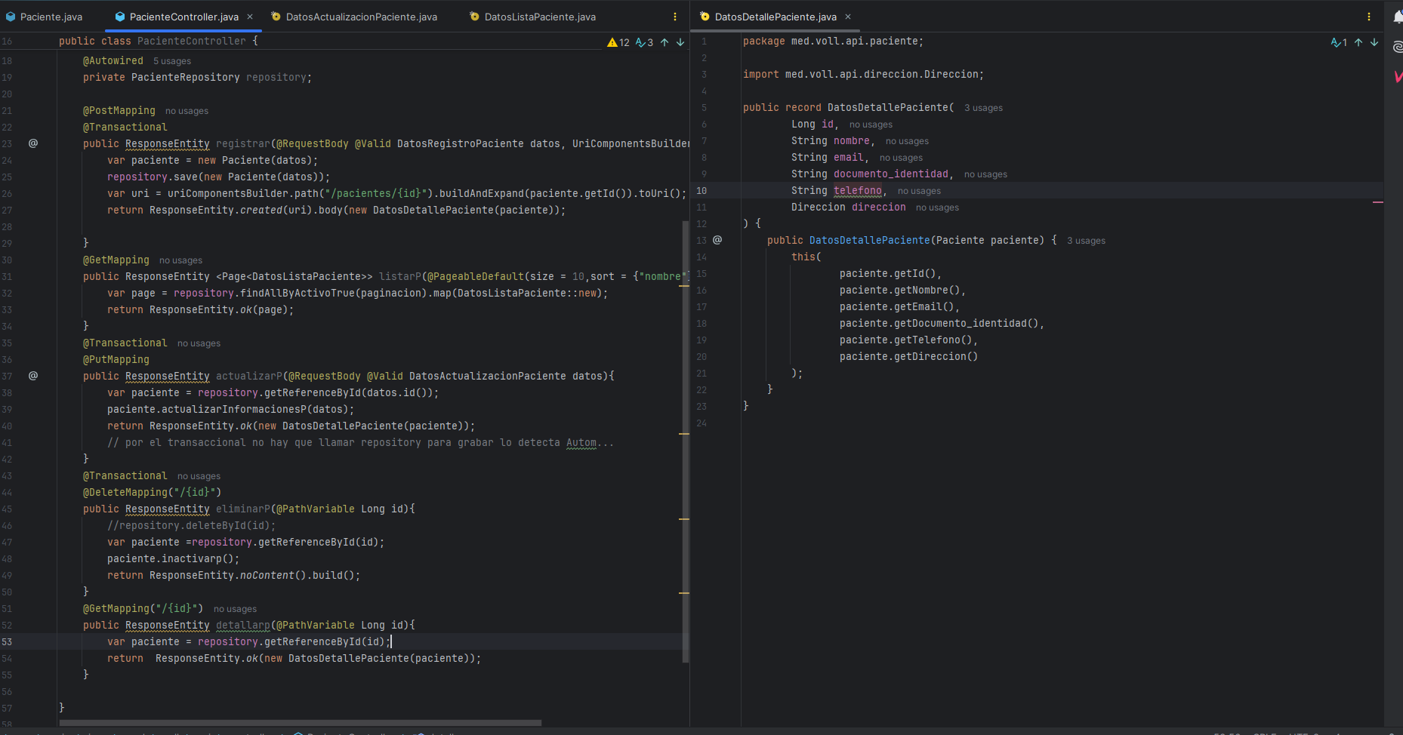Viewport: 1403px width, 735px height.
Task: Open the DatosDetallePaciente pane tab options menu
Action: pyautogui.click(x=1368, y=17)
